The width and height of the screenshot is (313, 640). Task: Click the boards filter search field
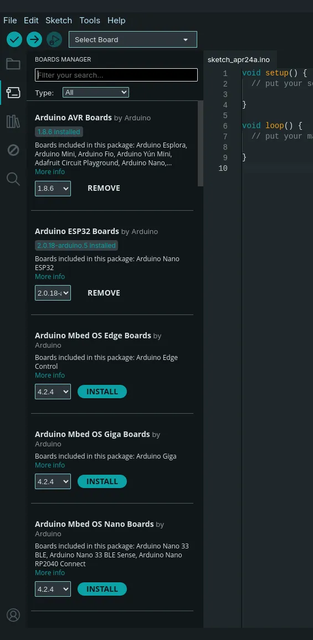click(x=116, y=75)
